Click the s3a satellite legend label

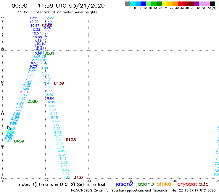coord(204,184)
